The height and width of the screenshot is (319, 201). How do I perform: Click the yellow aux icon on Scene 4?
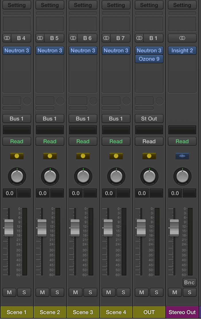click(116, 156)
